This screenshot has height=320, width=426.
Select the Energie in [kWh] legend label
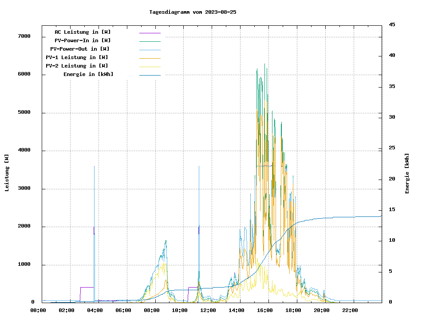click(x=88, y=74)
